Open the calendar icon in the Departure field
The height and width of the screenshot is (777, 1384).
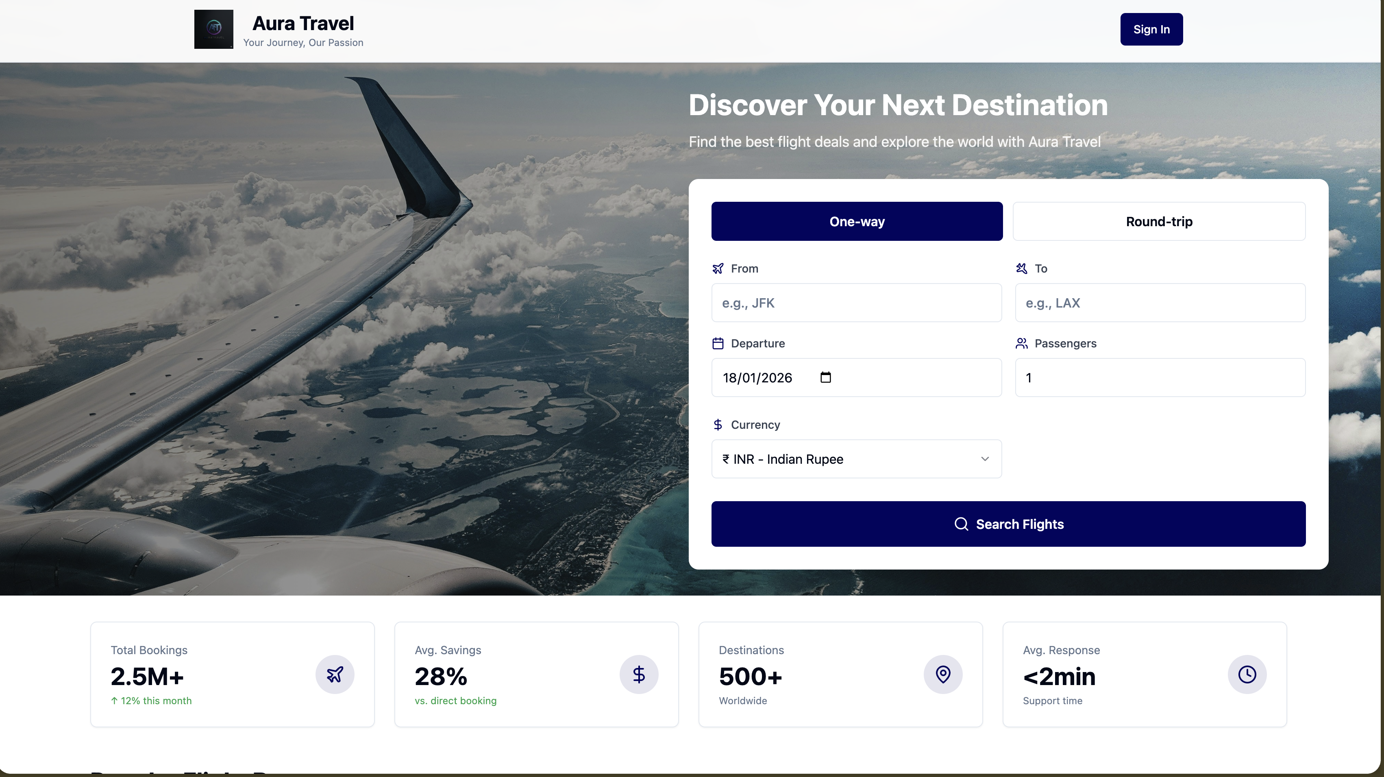pos(825,377)
